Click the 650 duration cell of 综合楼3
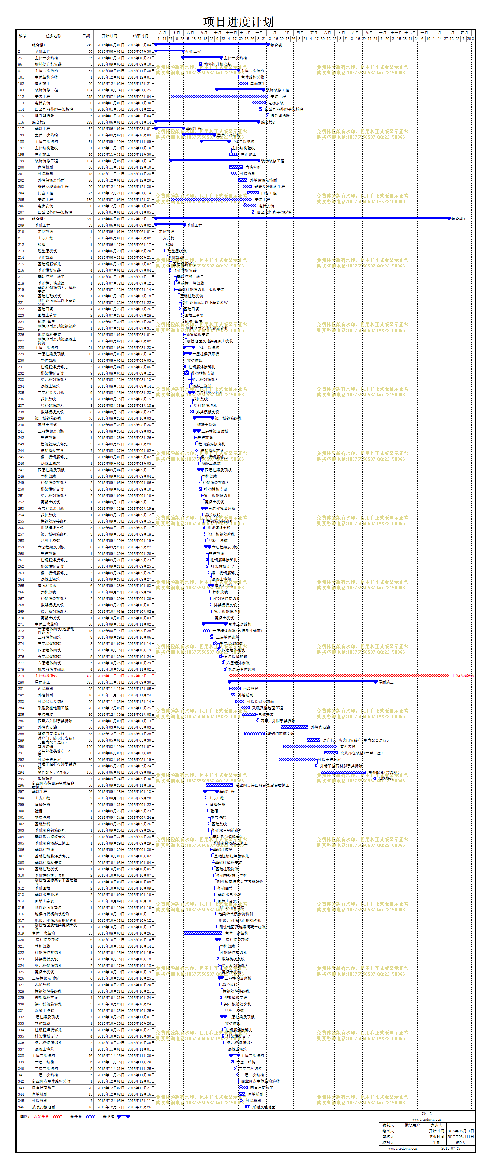This screenshot has height=1168, width=491. coord(86,219)
